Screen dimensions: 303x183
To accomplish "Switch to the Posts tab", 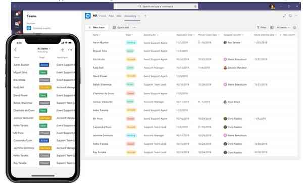I will click(x=103, y=16).
